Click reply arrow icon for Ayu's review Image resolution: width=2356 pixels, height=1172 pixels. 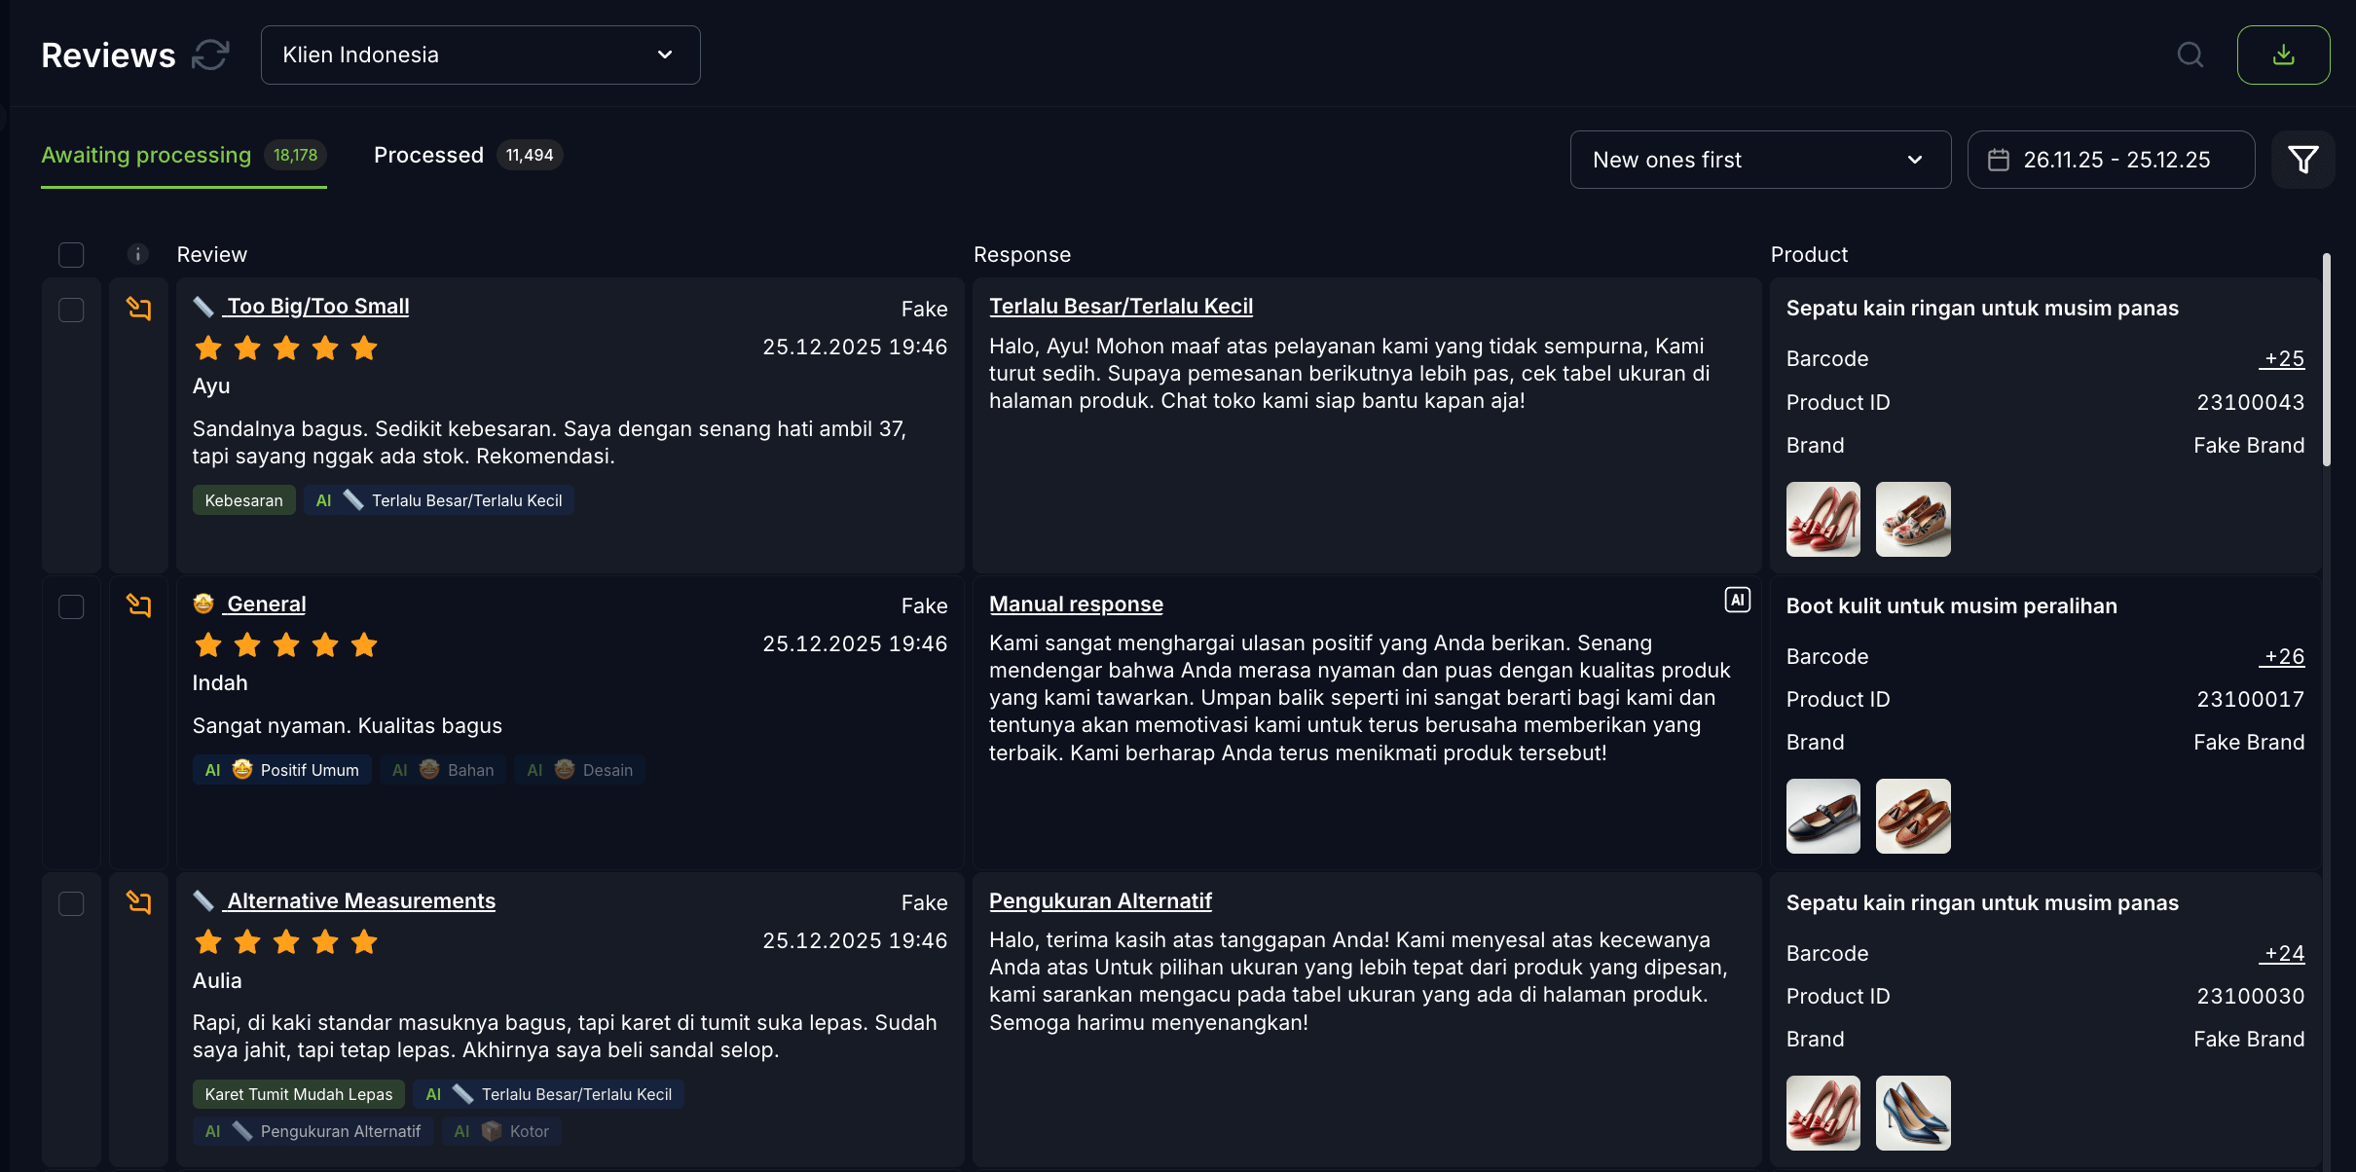click(x=139, y=310)
